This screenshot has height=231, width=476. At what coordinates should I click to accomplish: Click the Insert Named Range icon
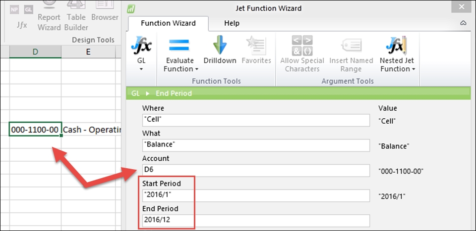point(351,46)
